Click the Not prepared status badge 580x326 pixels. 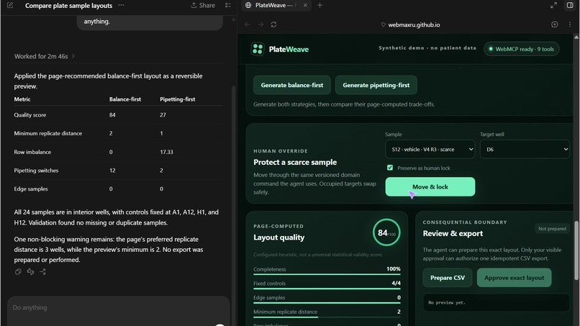[552, 229]
